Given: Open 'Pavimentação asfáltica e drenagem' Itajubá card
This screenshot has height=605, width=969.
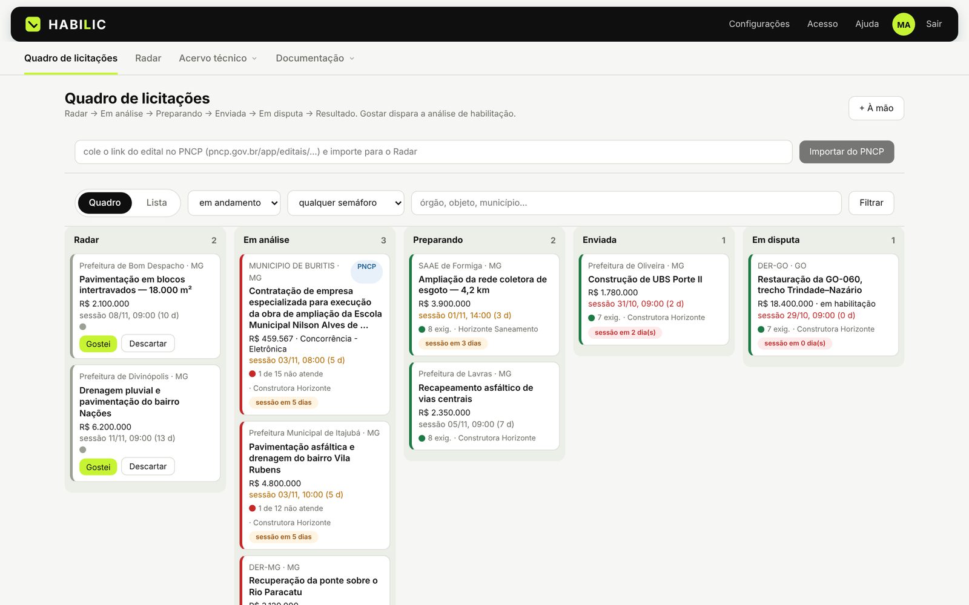Looking at the screenshot, I should [315, 485].
